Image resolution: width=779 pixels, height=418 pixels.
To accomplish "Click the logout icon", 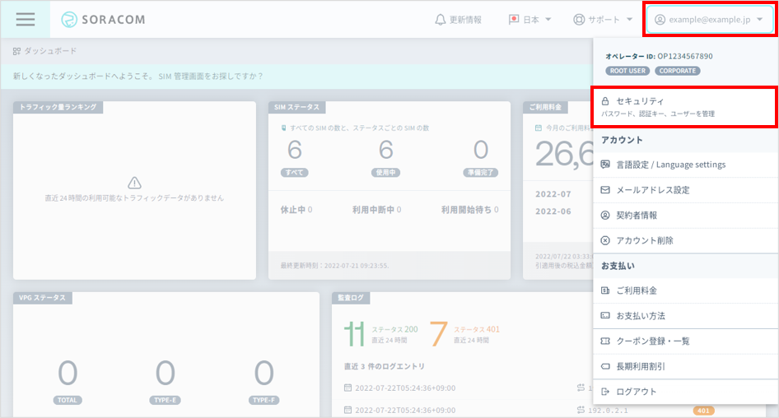I will [x=606, y=392].
